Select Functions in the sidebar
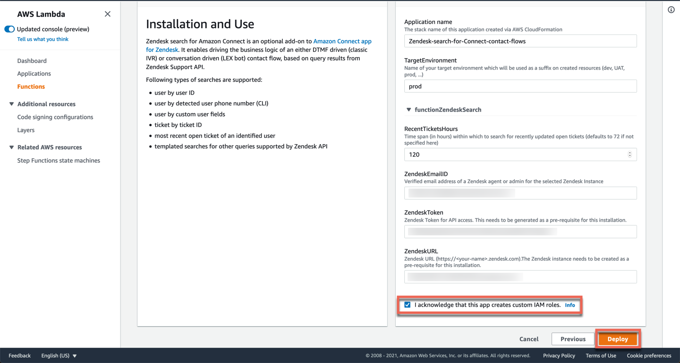Screen dimensions: 680x363 [31, 86]
